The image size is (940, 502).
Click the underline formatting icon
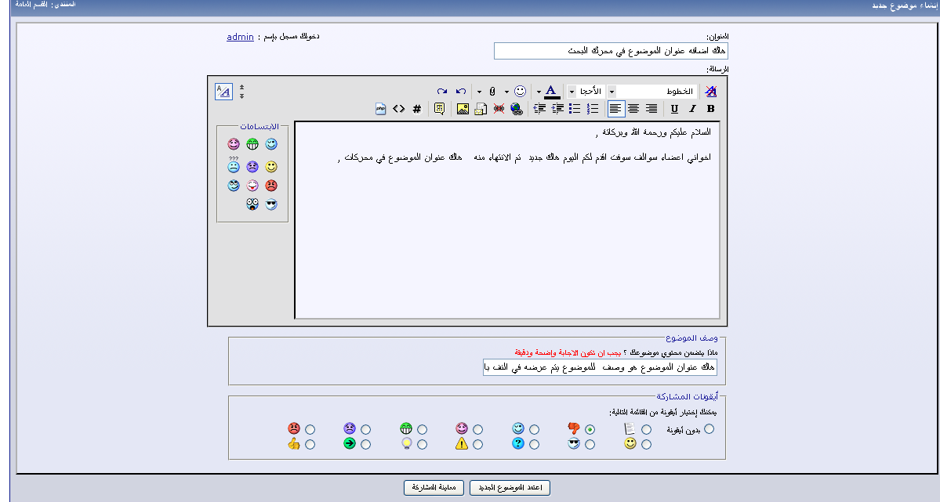pos(674,109)
